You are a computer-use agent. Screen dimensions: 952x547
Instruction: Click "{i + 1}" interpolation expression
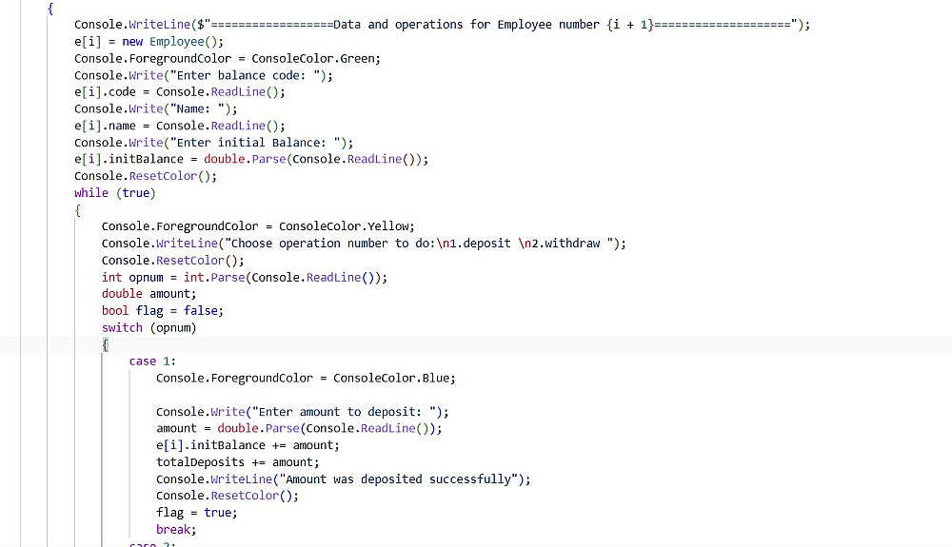(629, 25)
